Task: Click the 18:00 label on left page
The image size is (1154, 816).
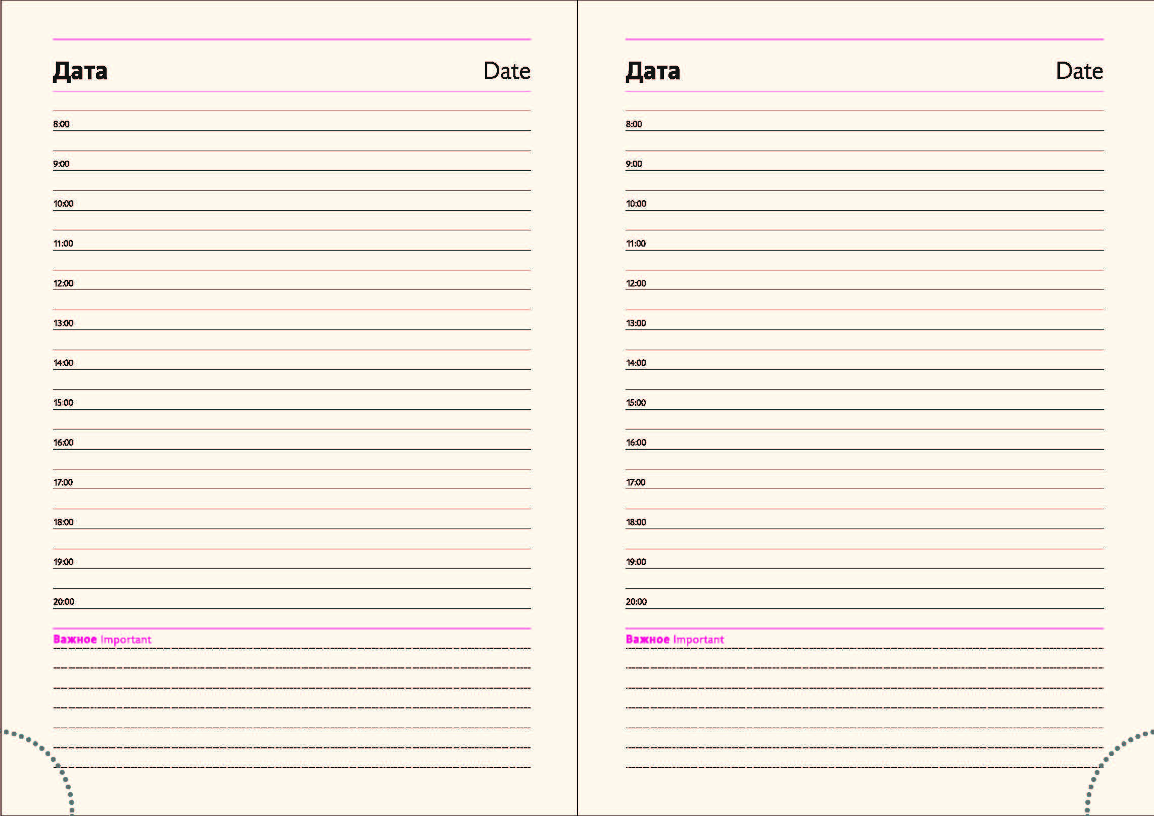Action: [x=63, y=522]
